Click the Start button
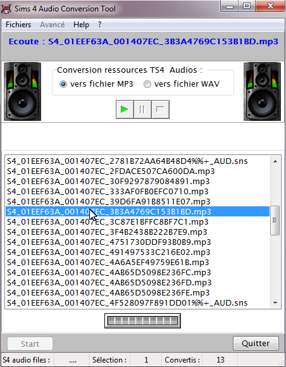286x367 pixels. pos(30,344)
